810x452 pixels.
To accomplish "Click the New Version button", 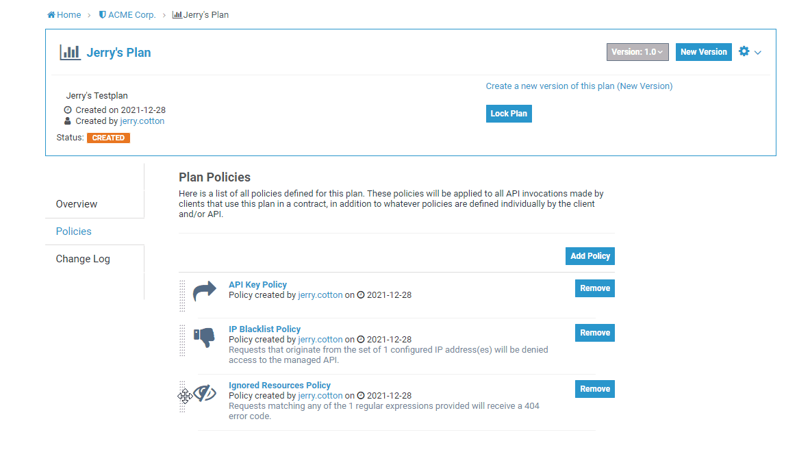I will click(x=703, y=52).
